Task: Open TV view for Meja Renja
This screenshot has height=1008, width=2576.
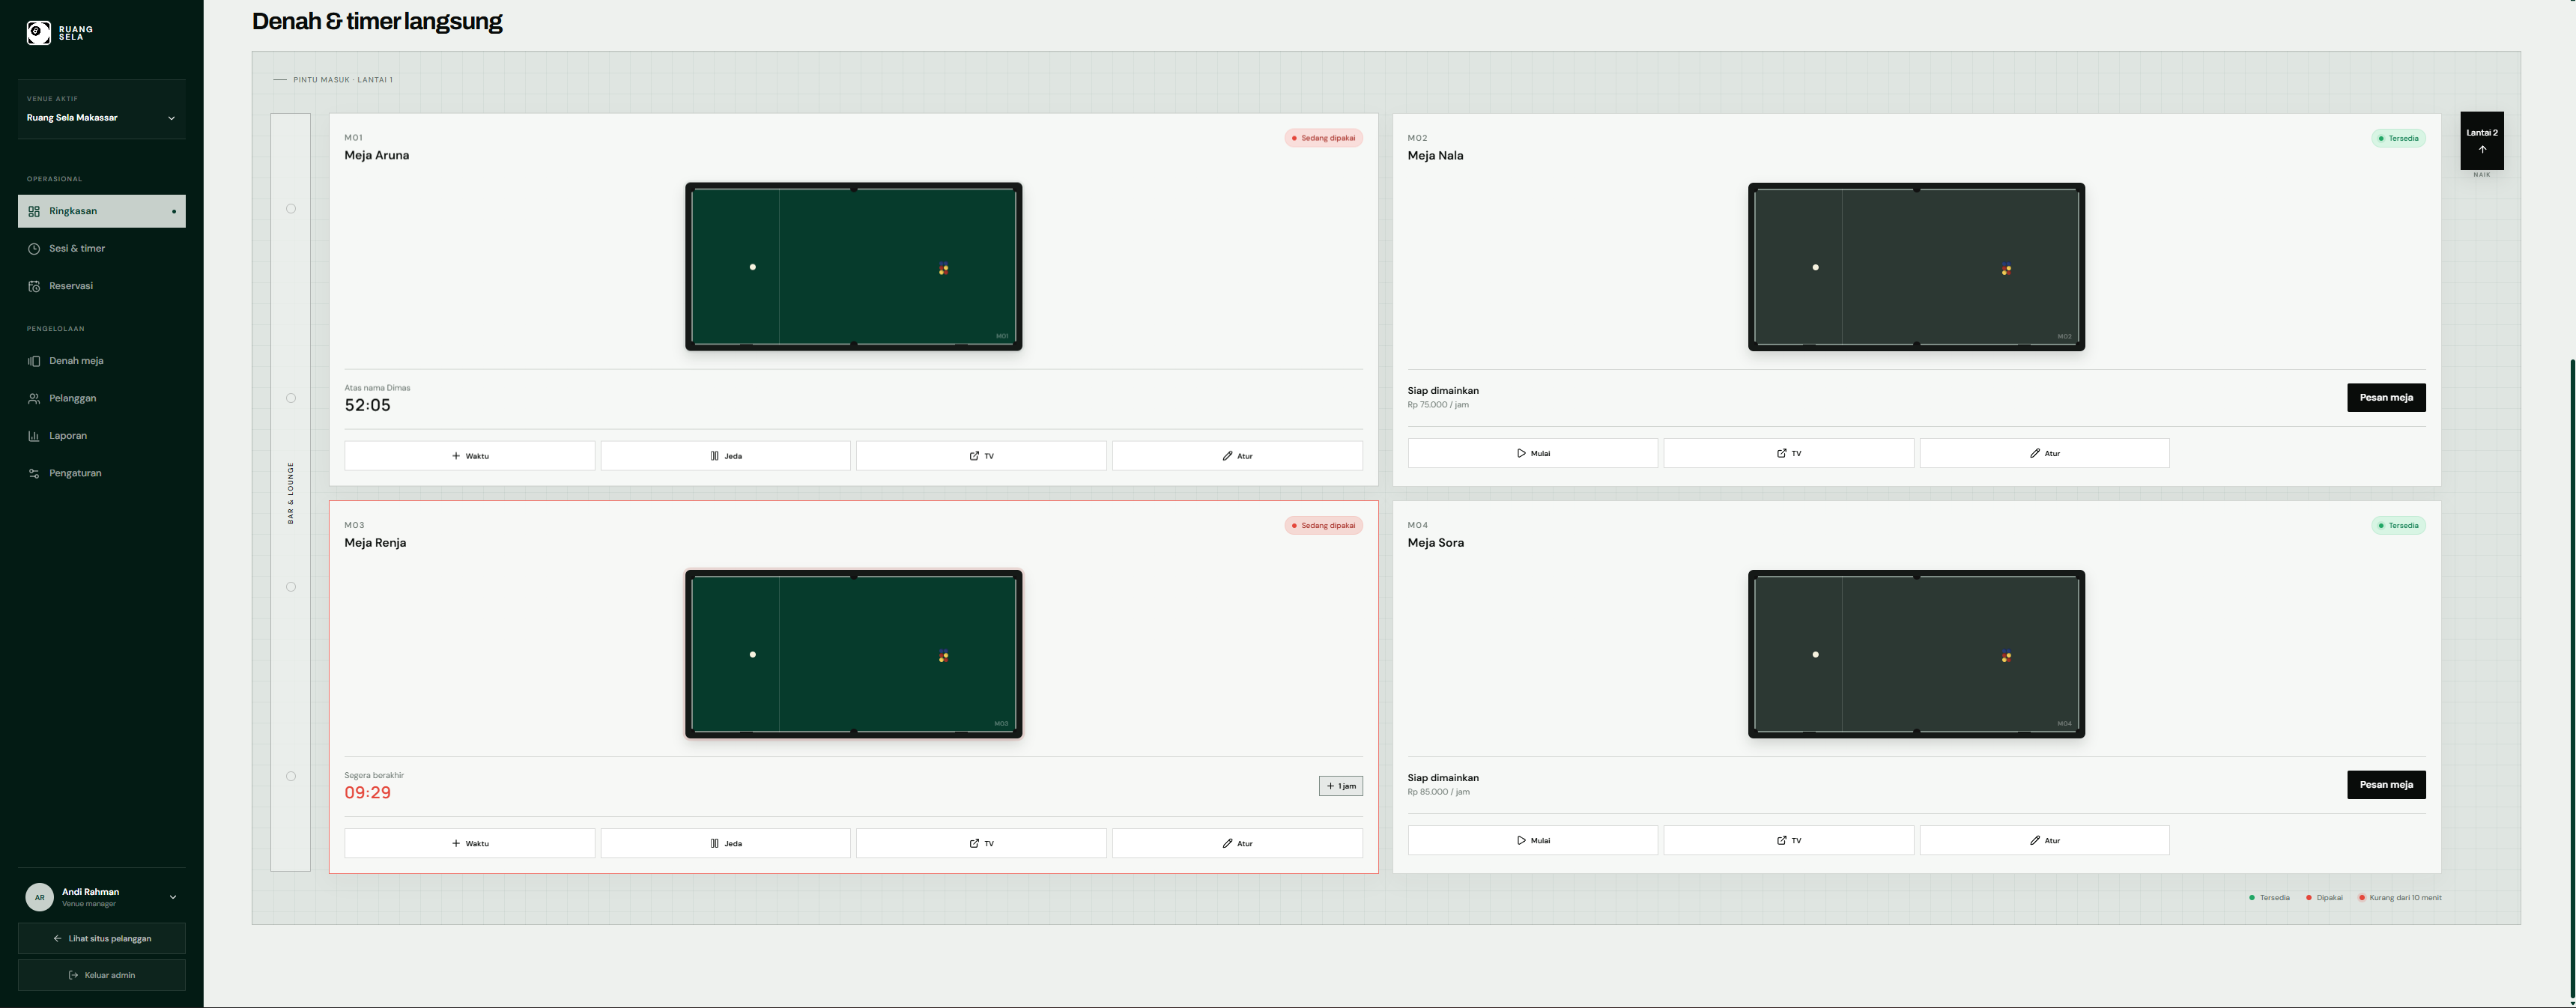Action: pyautogui.click(x=981, y=843)
